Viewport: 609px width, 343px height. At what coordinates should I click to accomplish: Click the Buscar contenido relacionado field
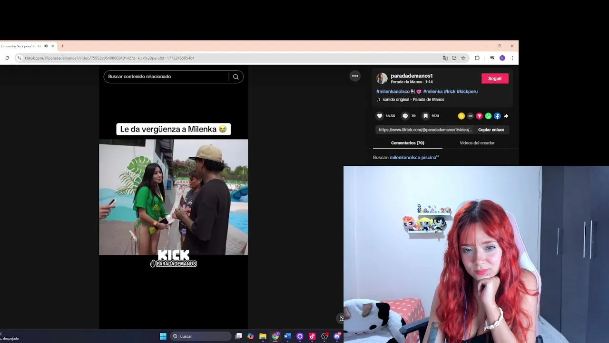coord(167,77)
